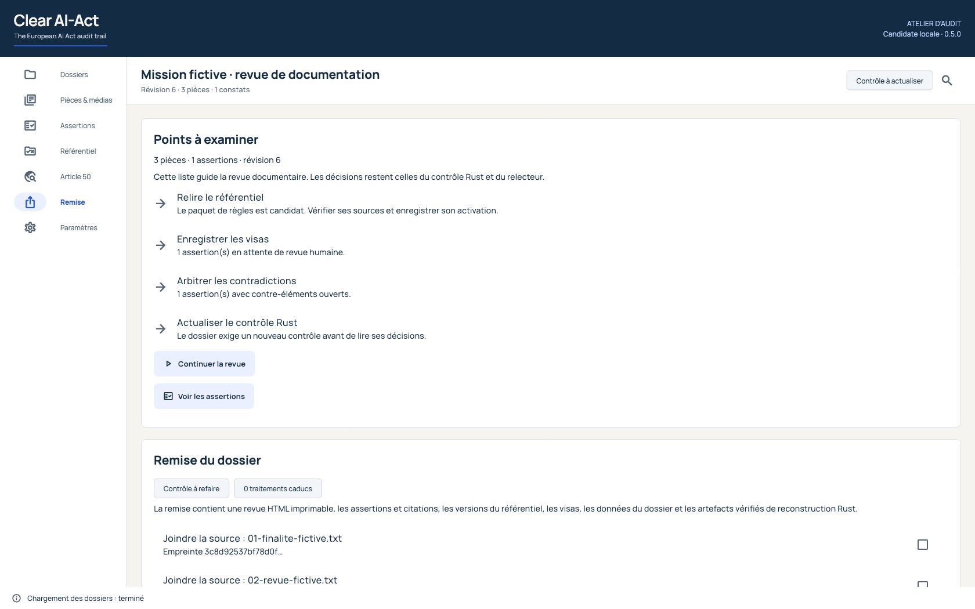The image size is (975, 609).
Task: Click the search magnifier icon
Action: (947, 81)
